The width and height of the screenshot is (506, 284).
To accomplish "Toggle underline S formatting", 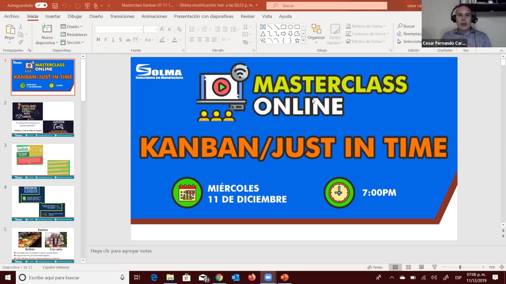I will point(113,40).
